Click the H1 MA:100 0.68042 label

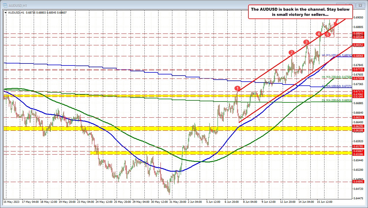point(337,55)
